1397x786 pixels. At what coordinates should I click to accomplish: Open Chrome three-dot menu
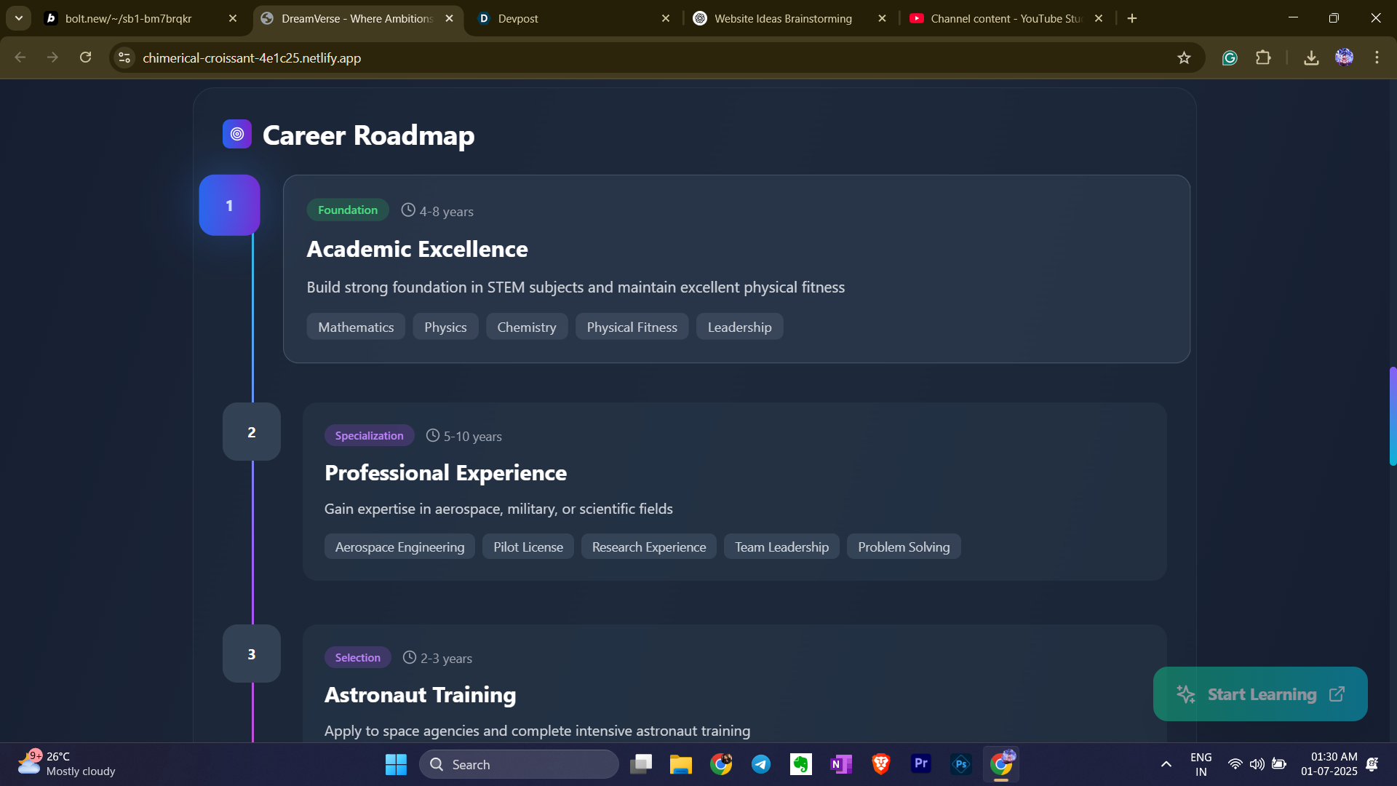pyautogui.click(x=1377, y=57)
